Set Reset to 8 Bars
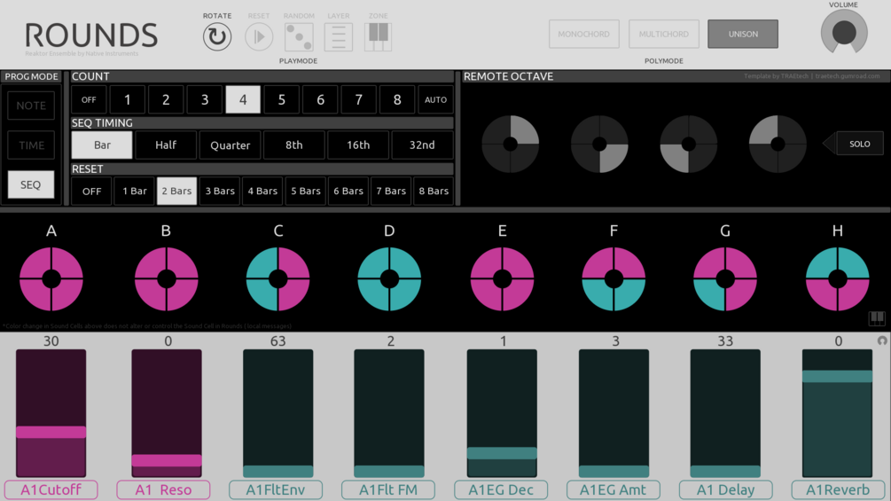Image resolution: width=891 pixels, height=501 pixels. (434, 191)
